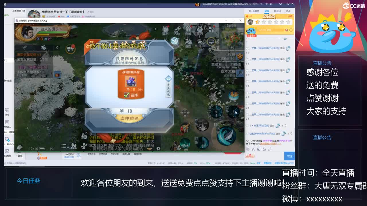Image resolution: width=367 pixels, height=206 pixels.
Task: Click the 修改 link beside stream title
Action: click(x=91, y=12)
